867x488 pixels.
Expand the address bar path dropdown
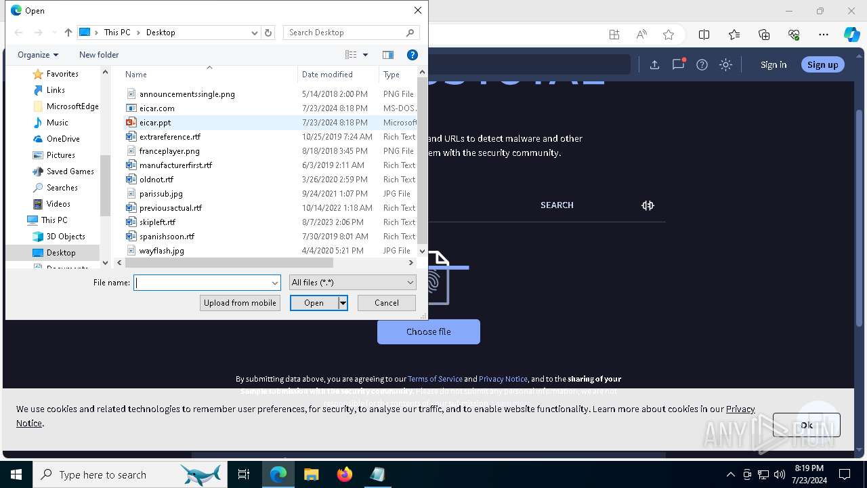tap(255, 33)
